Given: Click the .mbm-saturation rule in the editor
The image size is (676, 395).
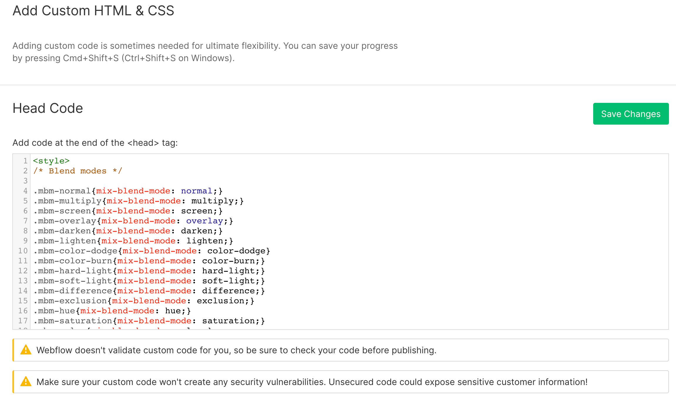Looking at the screenshot, I should click(x=148, y=321).
